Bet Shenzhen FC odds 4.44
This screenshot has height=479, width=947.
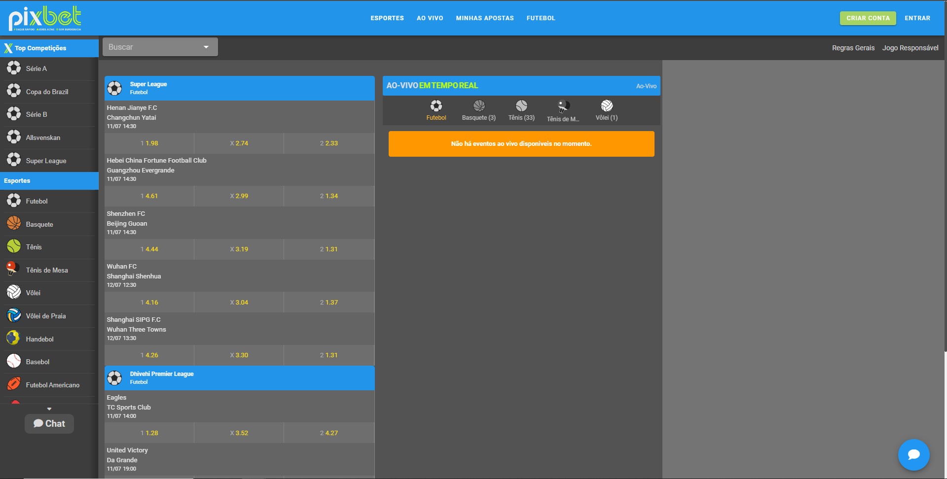[149, 249]
